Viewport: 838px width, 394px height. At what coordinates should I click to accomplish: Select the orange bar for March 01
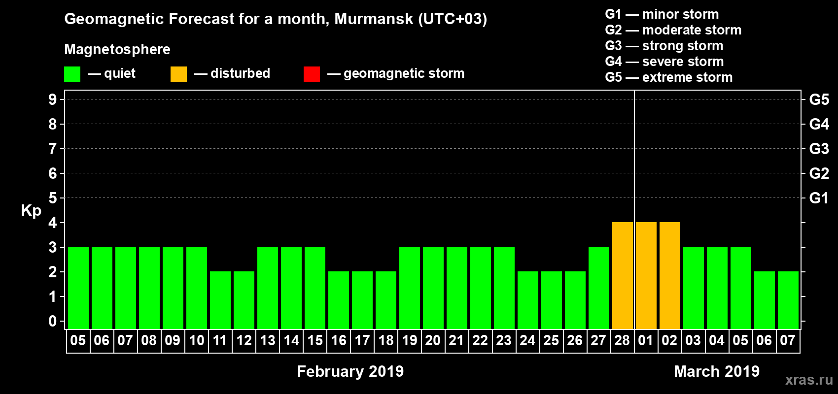[646, 276]
